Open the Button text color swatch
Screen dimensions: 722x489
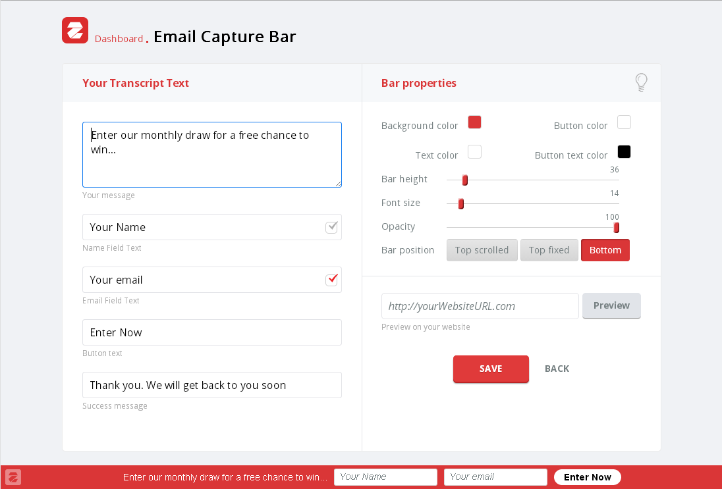point(624,152)
